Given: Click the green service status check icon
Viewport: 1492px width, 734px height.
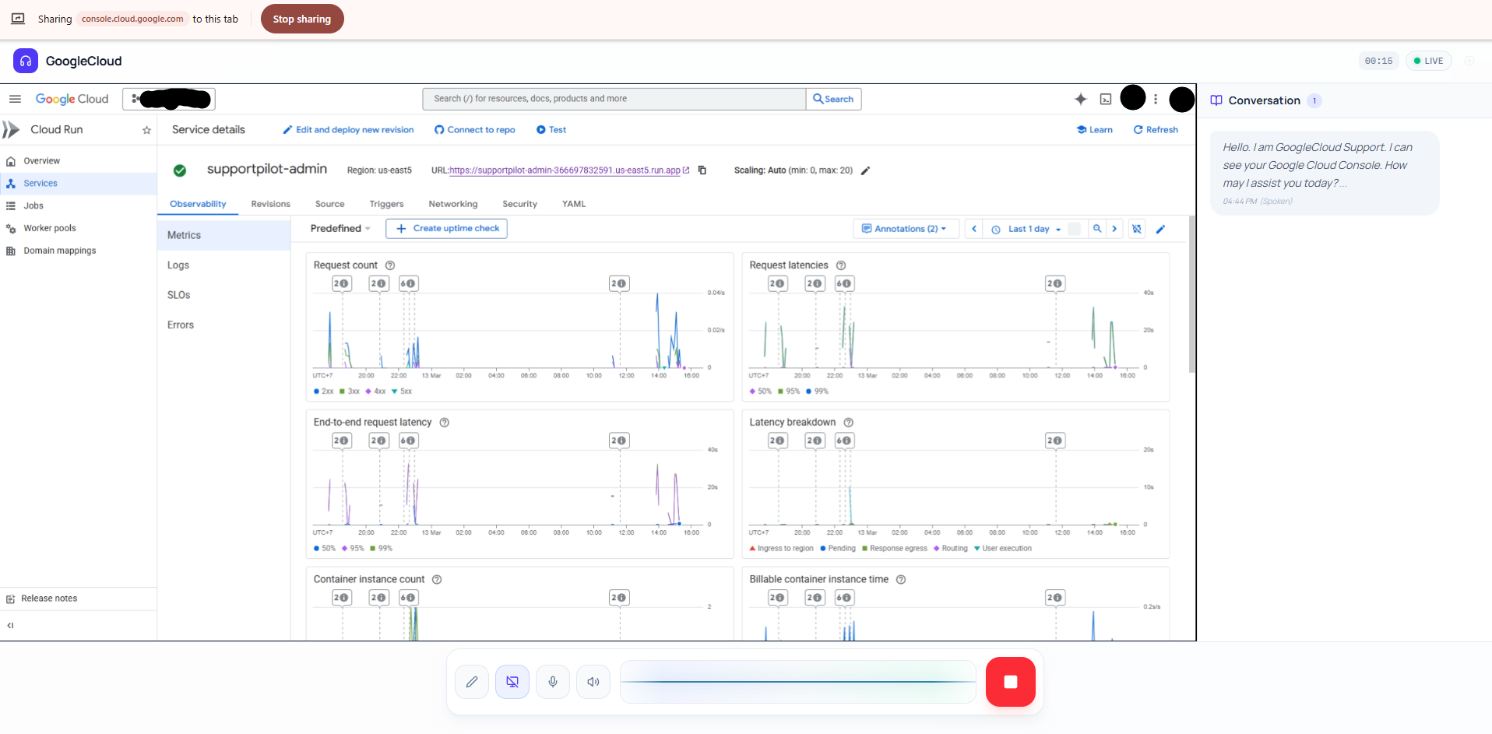Looking at the screenshot, I should click(180, 170).
